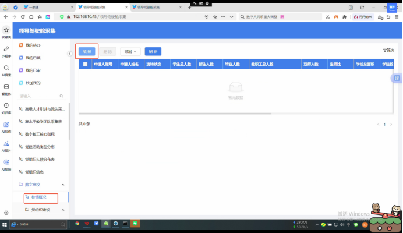Screen dimensions: 403x233
Task: Open WeChat icon in taskbar
Action: (x=135, y=224)
